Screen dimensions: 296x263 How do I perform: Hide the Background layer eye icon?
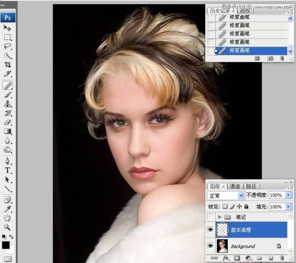click(x=210, y=246)
